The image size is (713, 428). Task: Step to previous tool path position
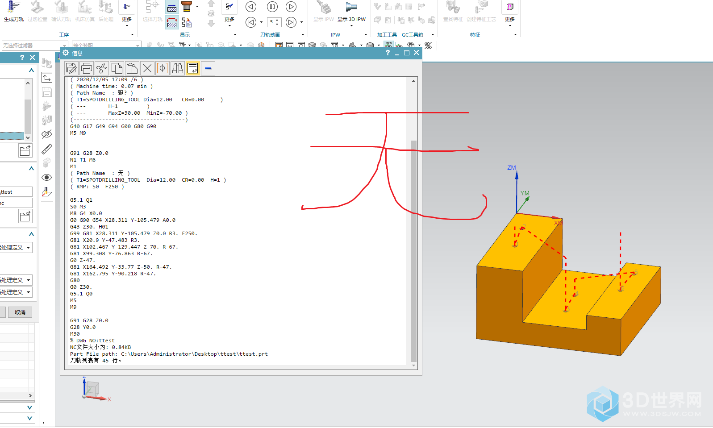click(251, 22)
